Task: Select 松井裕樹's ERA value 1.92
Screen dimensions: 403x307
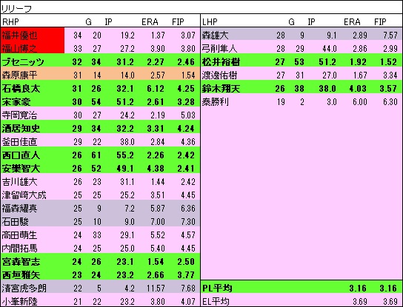Action: click(x=359, y=62)
